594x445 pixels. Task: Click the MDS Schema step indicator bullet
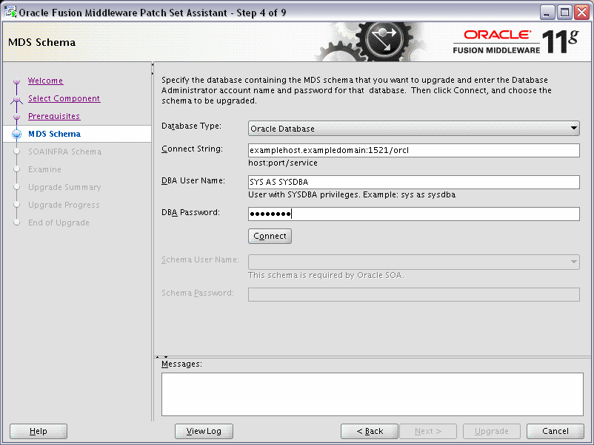click(x=16, y=134)
